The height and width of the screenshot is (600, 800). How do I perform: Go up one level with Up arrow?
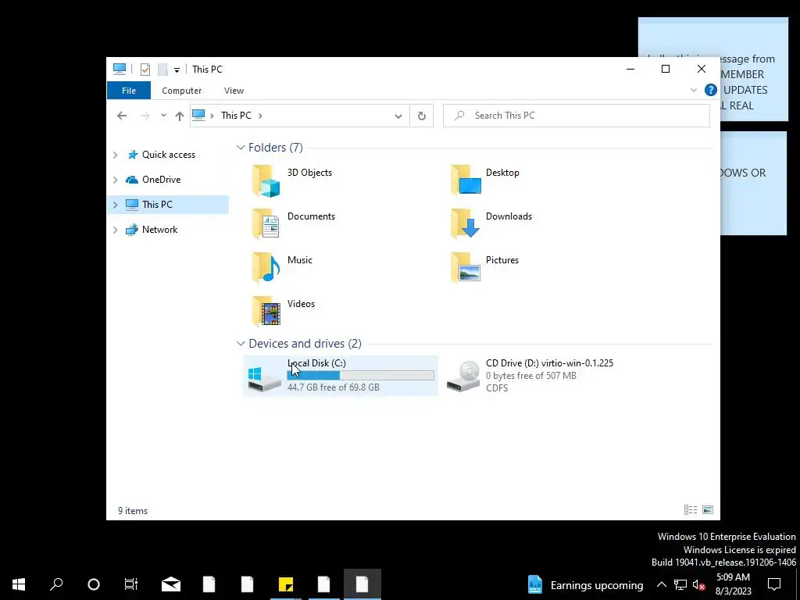click(179, 116)
